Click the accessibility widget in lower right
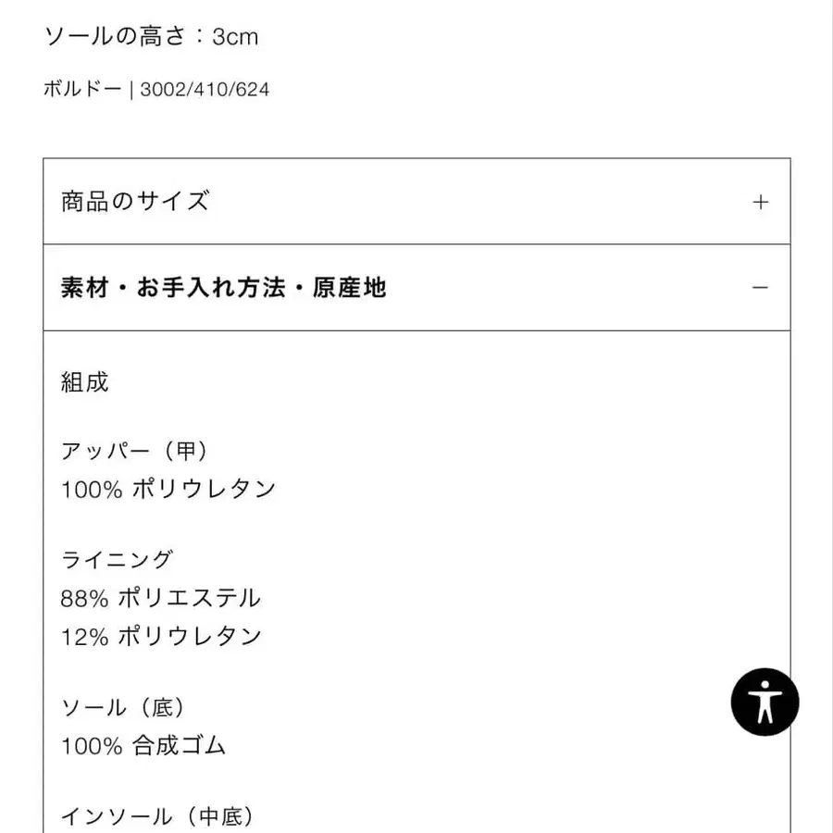 click(x=766, y=702)
